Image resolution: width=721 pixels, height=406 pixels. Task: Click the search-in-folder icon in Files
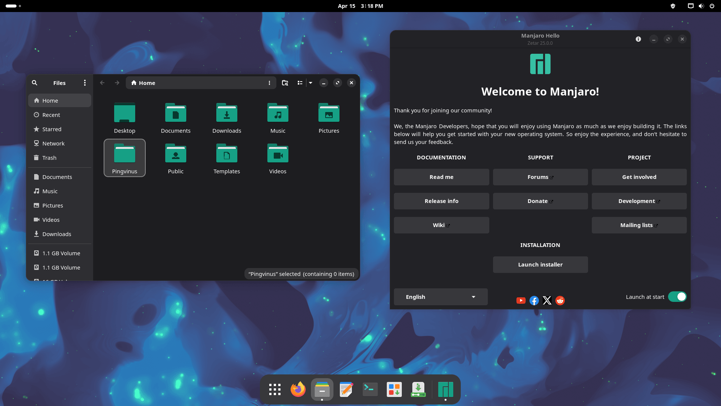[285, 83]
